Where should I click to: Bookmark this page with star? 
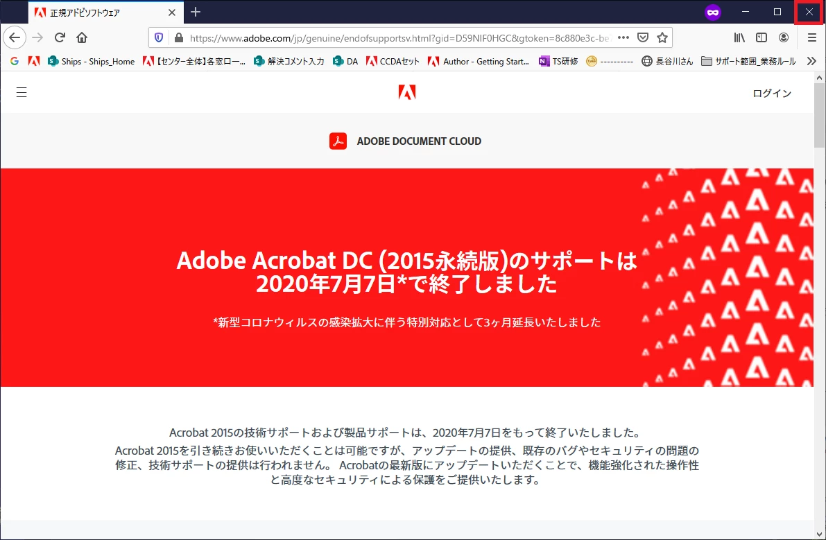tap(662, 37)
